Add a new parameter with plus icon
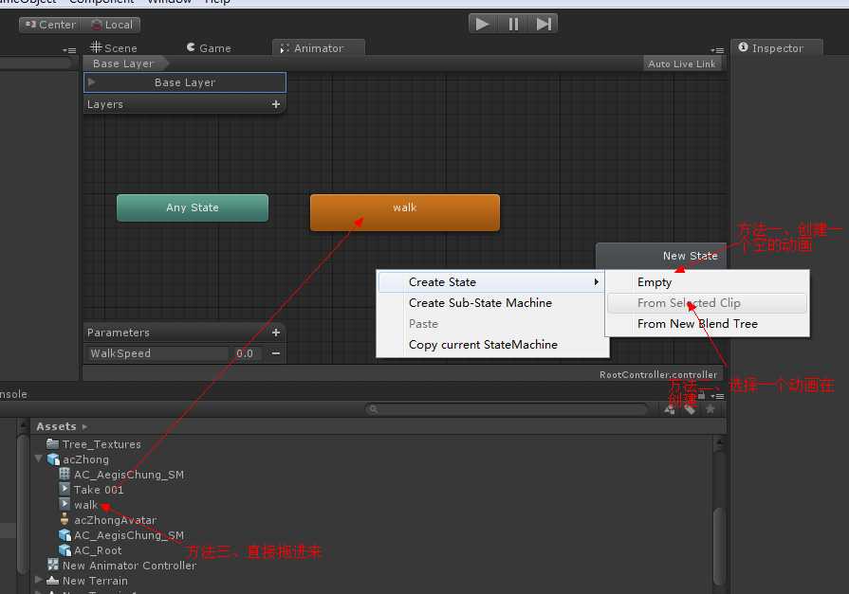Screen dimensions: 849x594 pos(276,333)
